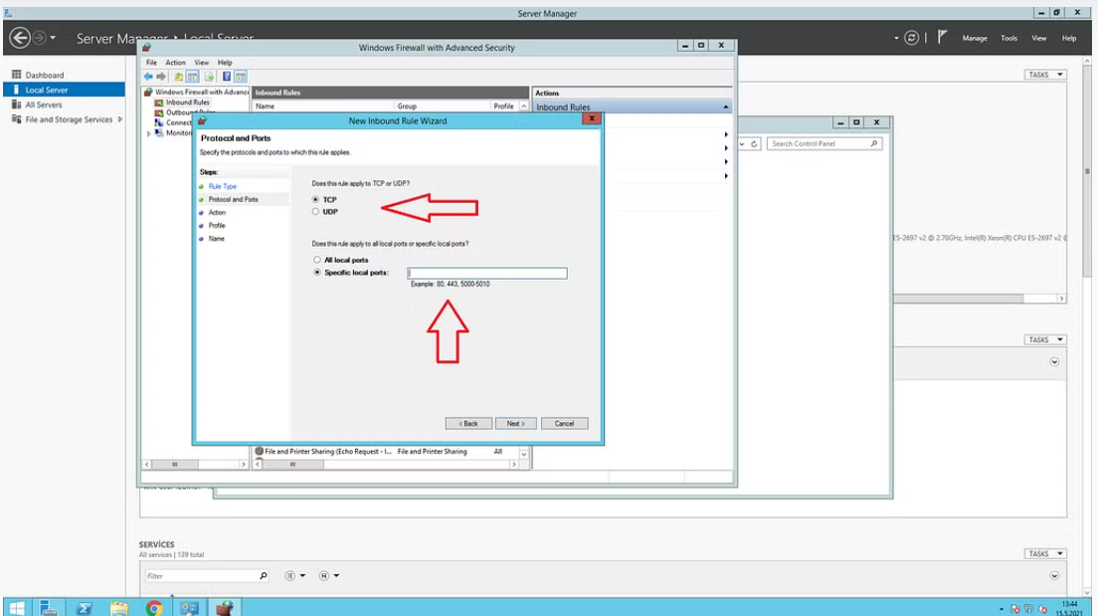This screenshot has height=616, width=1098.
Task: Click Windows Firewall taskbar icon
Action: [224, 608]
